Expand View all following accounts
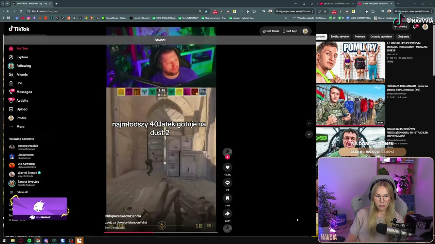Viewport: 435px width, 244px height. tap(19, 192)
